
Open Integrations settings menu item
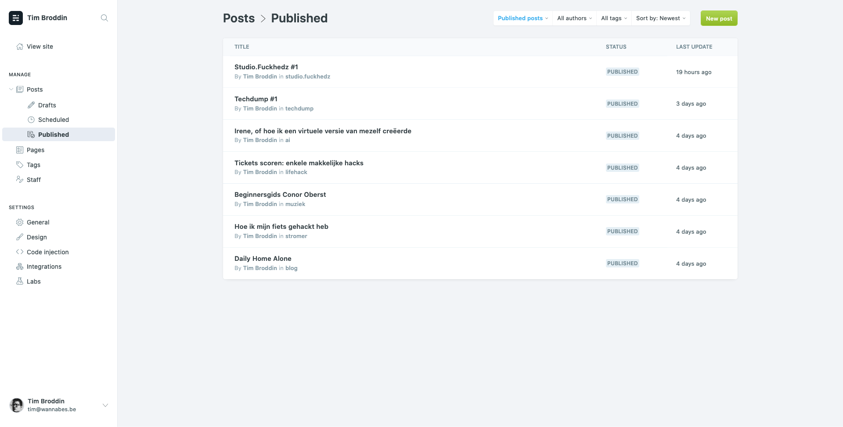point(44,267)
